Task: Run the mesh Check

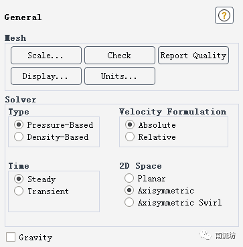Action: click(120, 55)
